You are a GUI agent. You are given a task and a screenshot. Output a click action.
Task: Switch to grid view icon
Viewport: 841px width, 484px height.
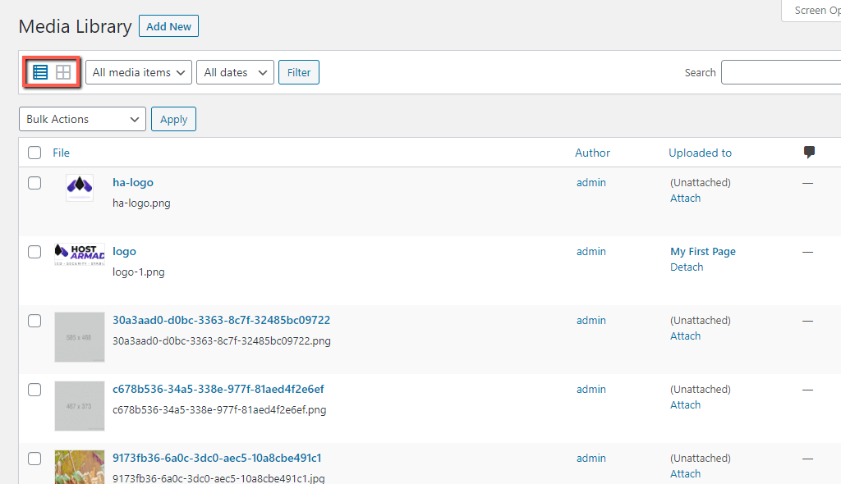point(63,72)
